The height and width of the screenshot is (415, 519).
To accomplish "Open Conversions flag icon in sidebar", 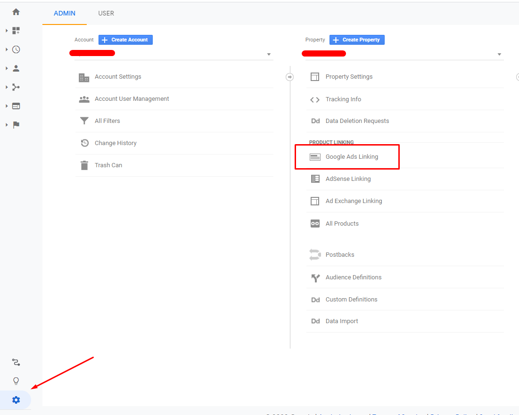I will tap(16, 125).
